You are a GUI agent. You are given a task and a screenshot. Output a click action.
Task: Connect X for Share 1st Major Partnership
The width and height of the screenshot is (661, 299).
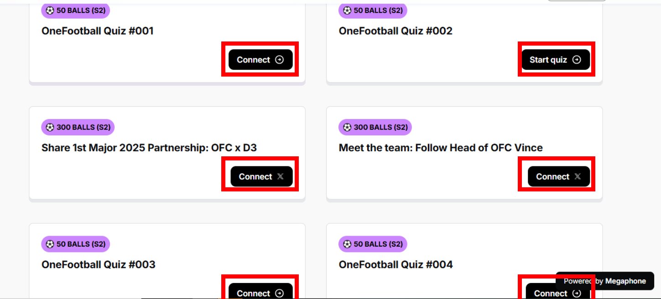click(261, 176)
